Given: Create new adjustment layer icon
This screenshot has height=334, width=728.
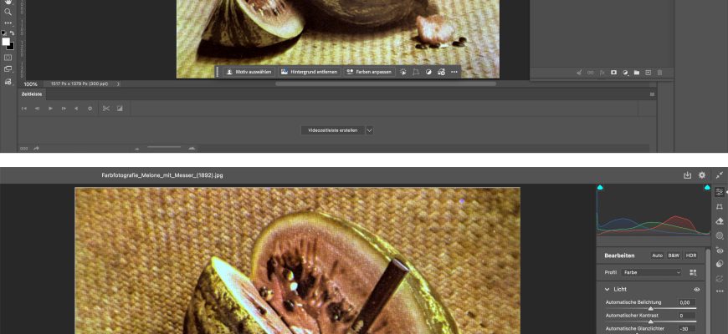Looking at the screenshot, I should (625, 73).
